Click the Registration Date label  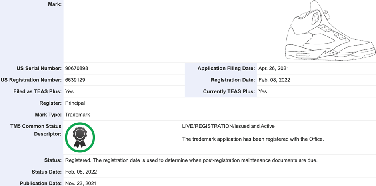tap(233, 80)
